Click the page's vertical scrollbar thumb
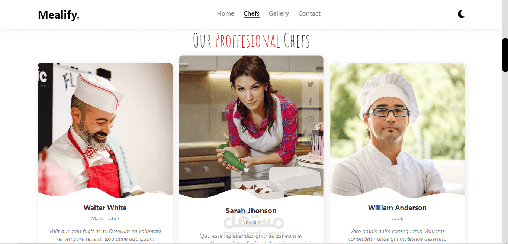Image resolution: width=508 pixels, height=244 pixels. [505, 55]
